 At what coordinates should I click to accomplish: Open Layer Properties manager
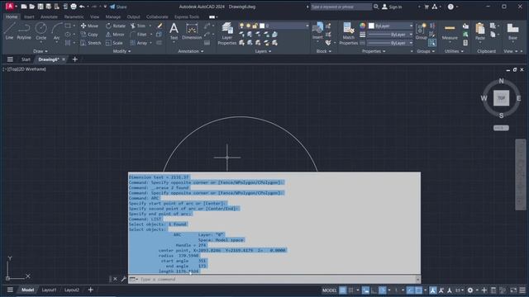pyautogui.click(x=227, y=34)
